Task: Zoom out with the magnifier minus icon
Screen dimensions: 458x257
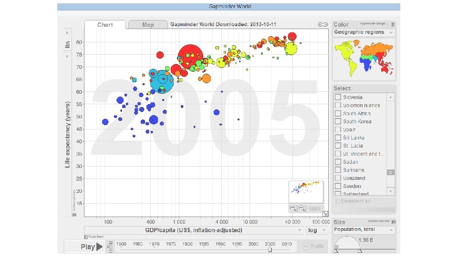Action: [302, 208]
